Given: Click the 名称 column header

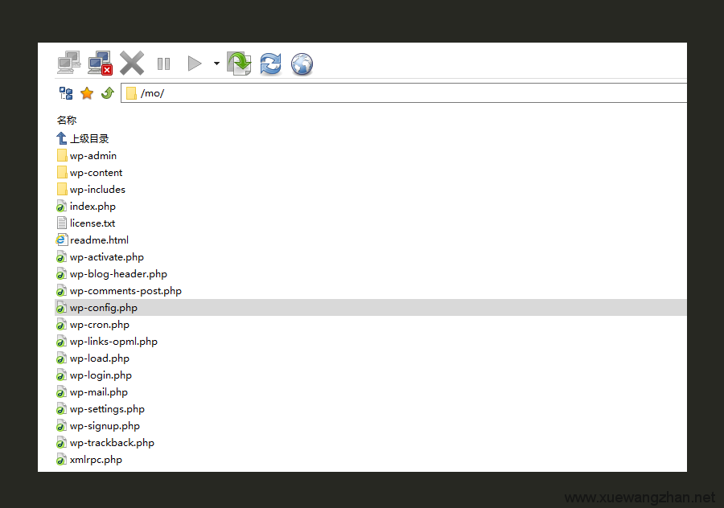Looking at the screenshot, I should point(67,120).
